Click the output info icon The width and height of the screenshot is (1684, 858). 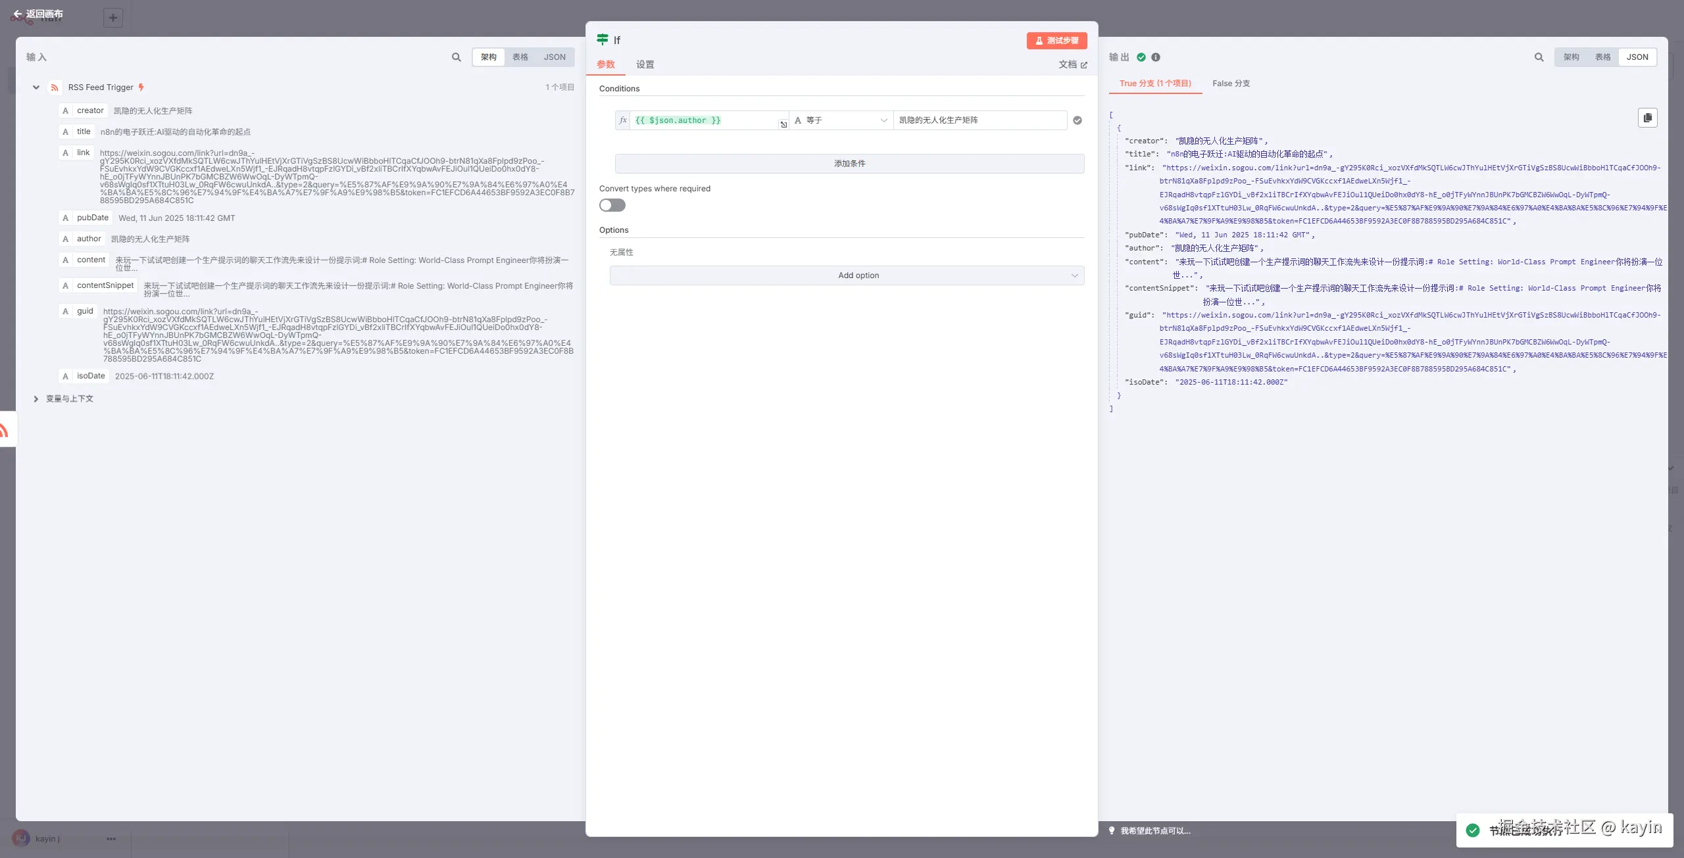(x=1156, y=57)
